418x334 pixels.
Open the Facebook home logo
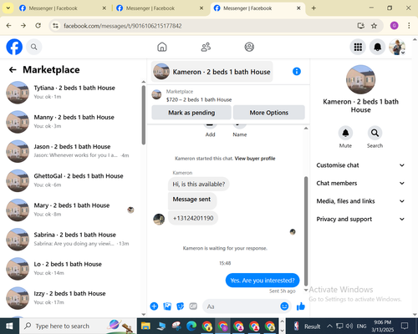click(x=14, y=47)
